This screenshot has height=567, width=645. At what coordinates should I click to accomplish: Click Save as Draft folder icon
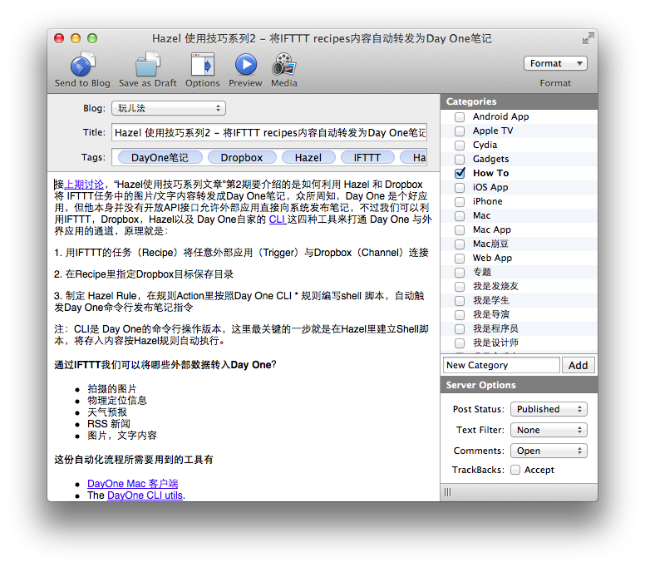(147, 64)
